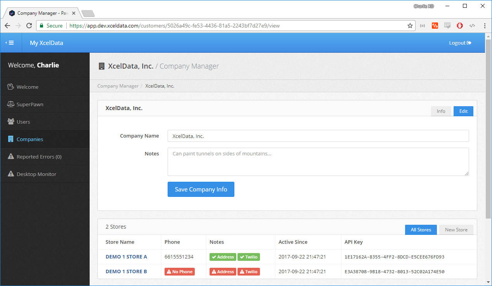
Task: Open the Chrome three-dot menu
Action: coord(485,26)
